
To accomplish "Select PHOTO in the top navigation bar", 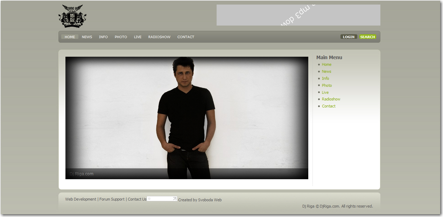I will pos(121,37).
